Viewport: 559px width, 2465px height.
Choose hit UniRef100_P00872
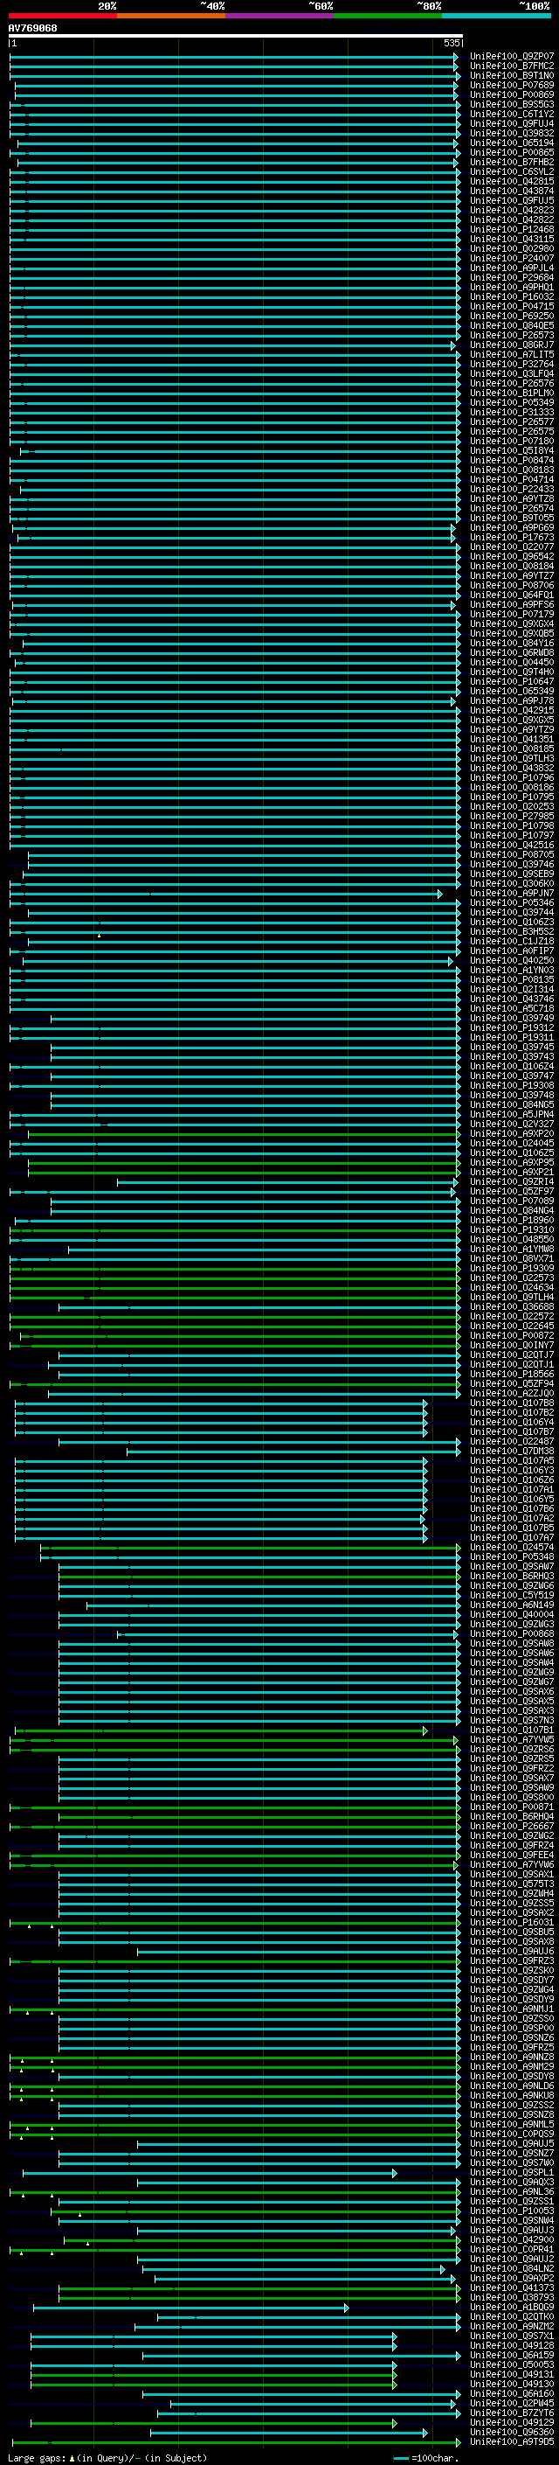click(x=511, y=1335)
